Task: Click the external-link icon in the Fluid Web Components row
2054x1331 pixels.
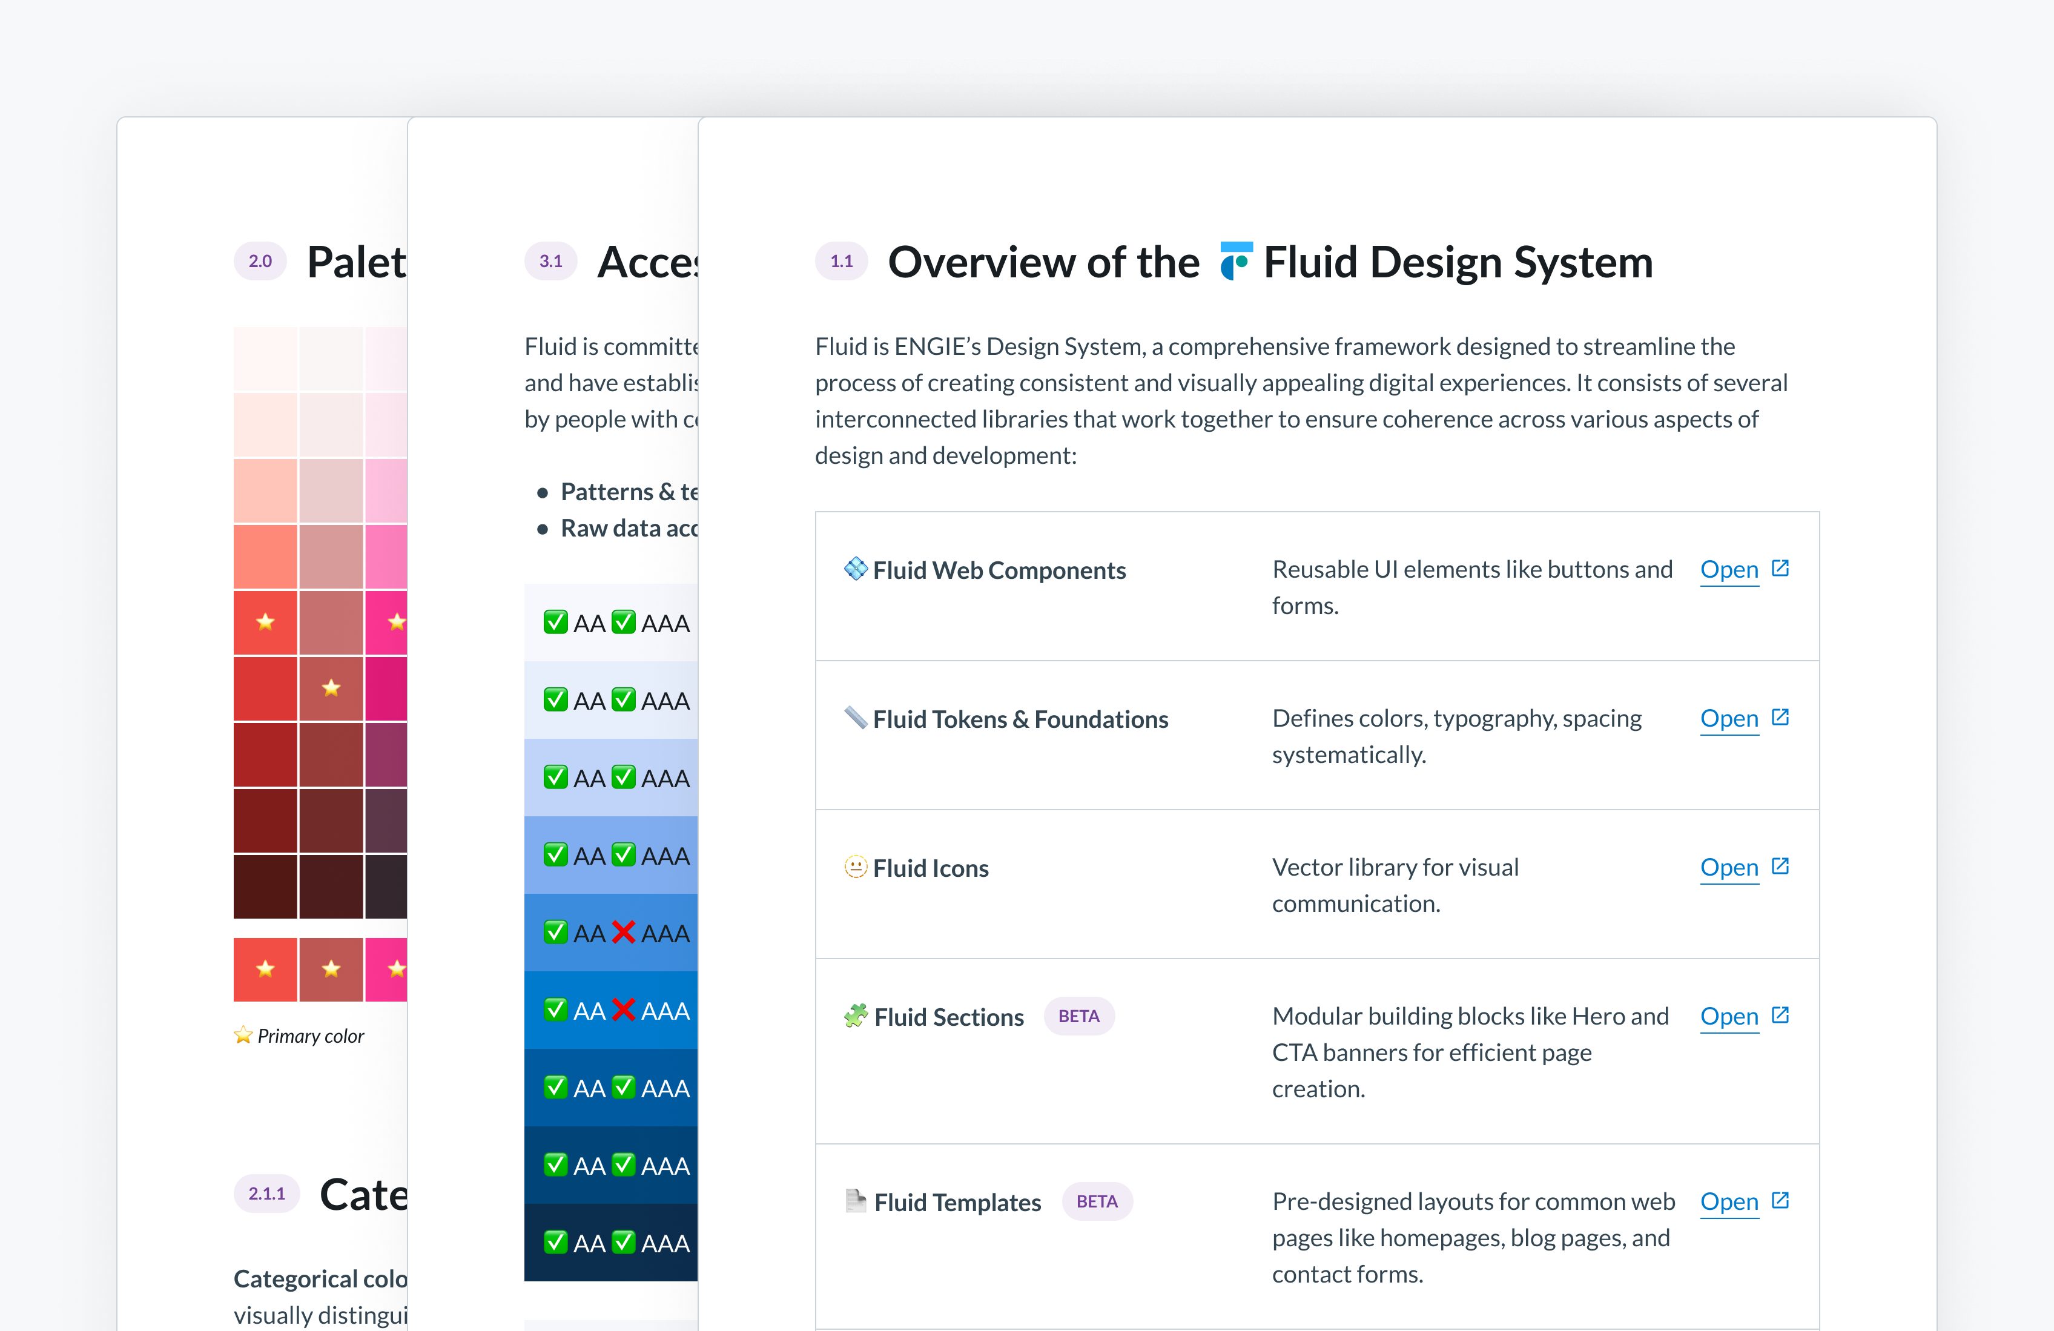Action: tap(1780, 568)
